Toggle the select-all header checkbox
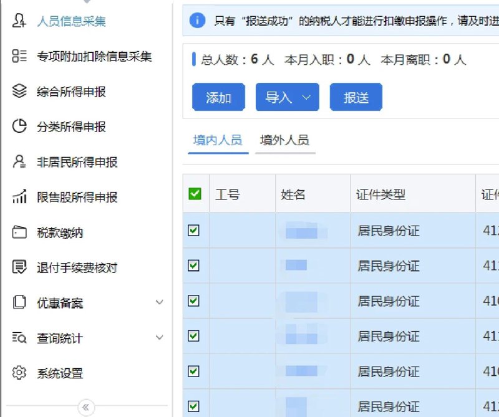499x417 pixels. [195, 193]
